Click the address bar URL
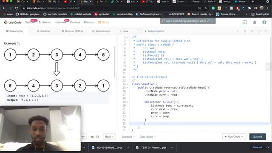The width and height of the screenshot is (272, 153). click(53, 8)
